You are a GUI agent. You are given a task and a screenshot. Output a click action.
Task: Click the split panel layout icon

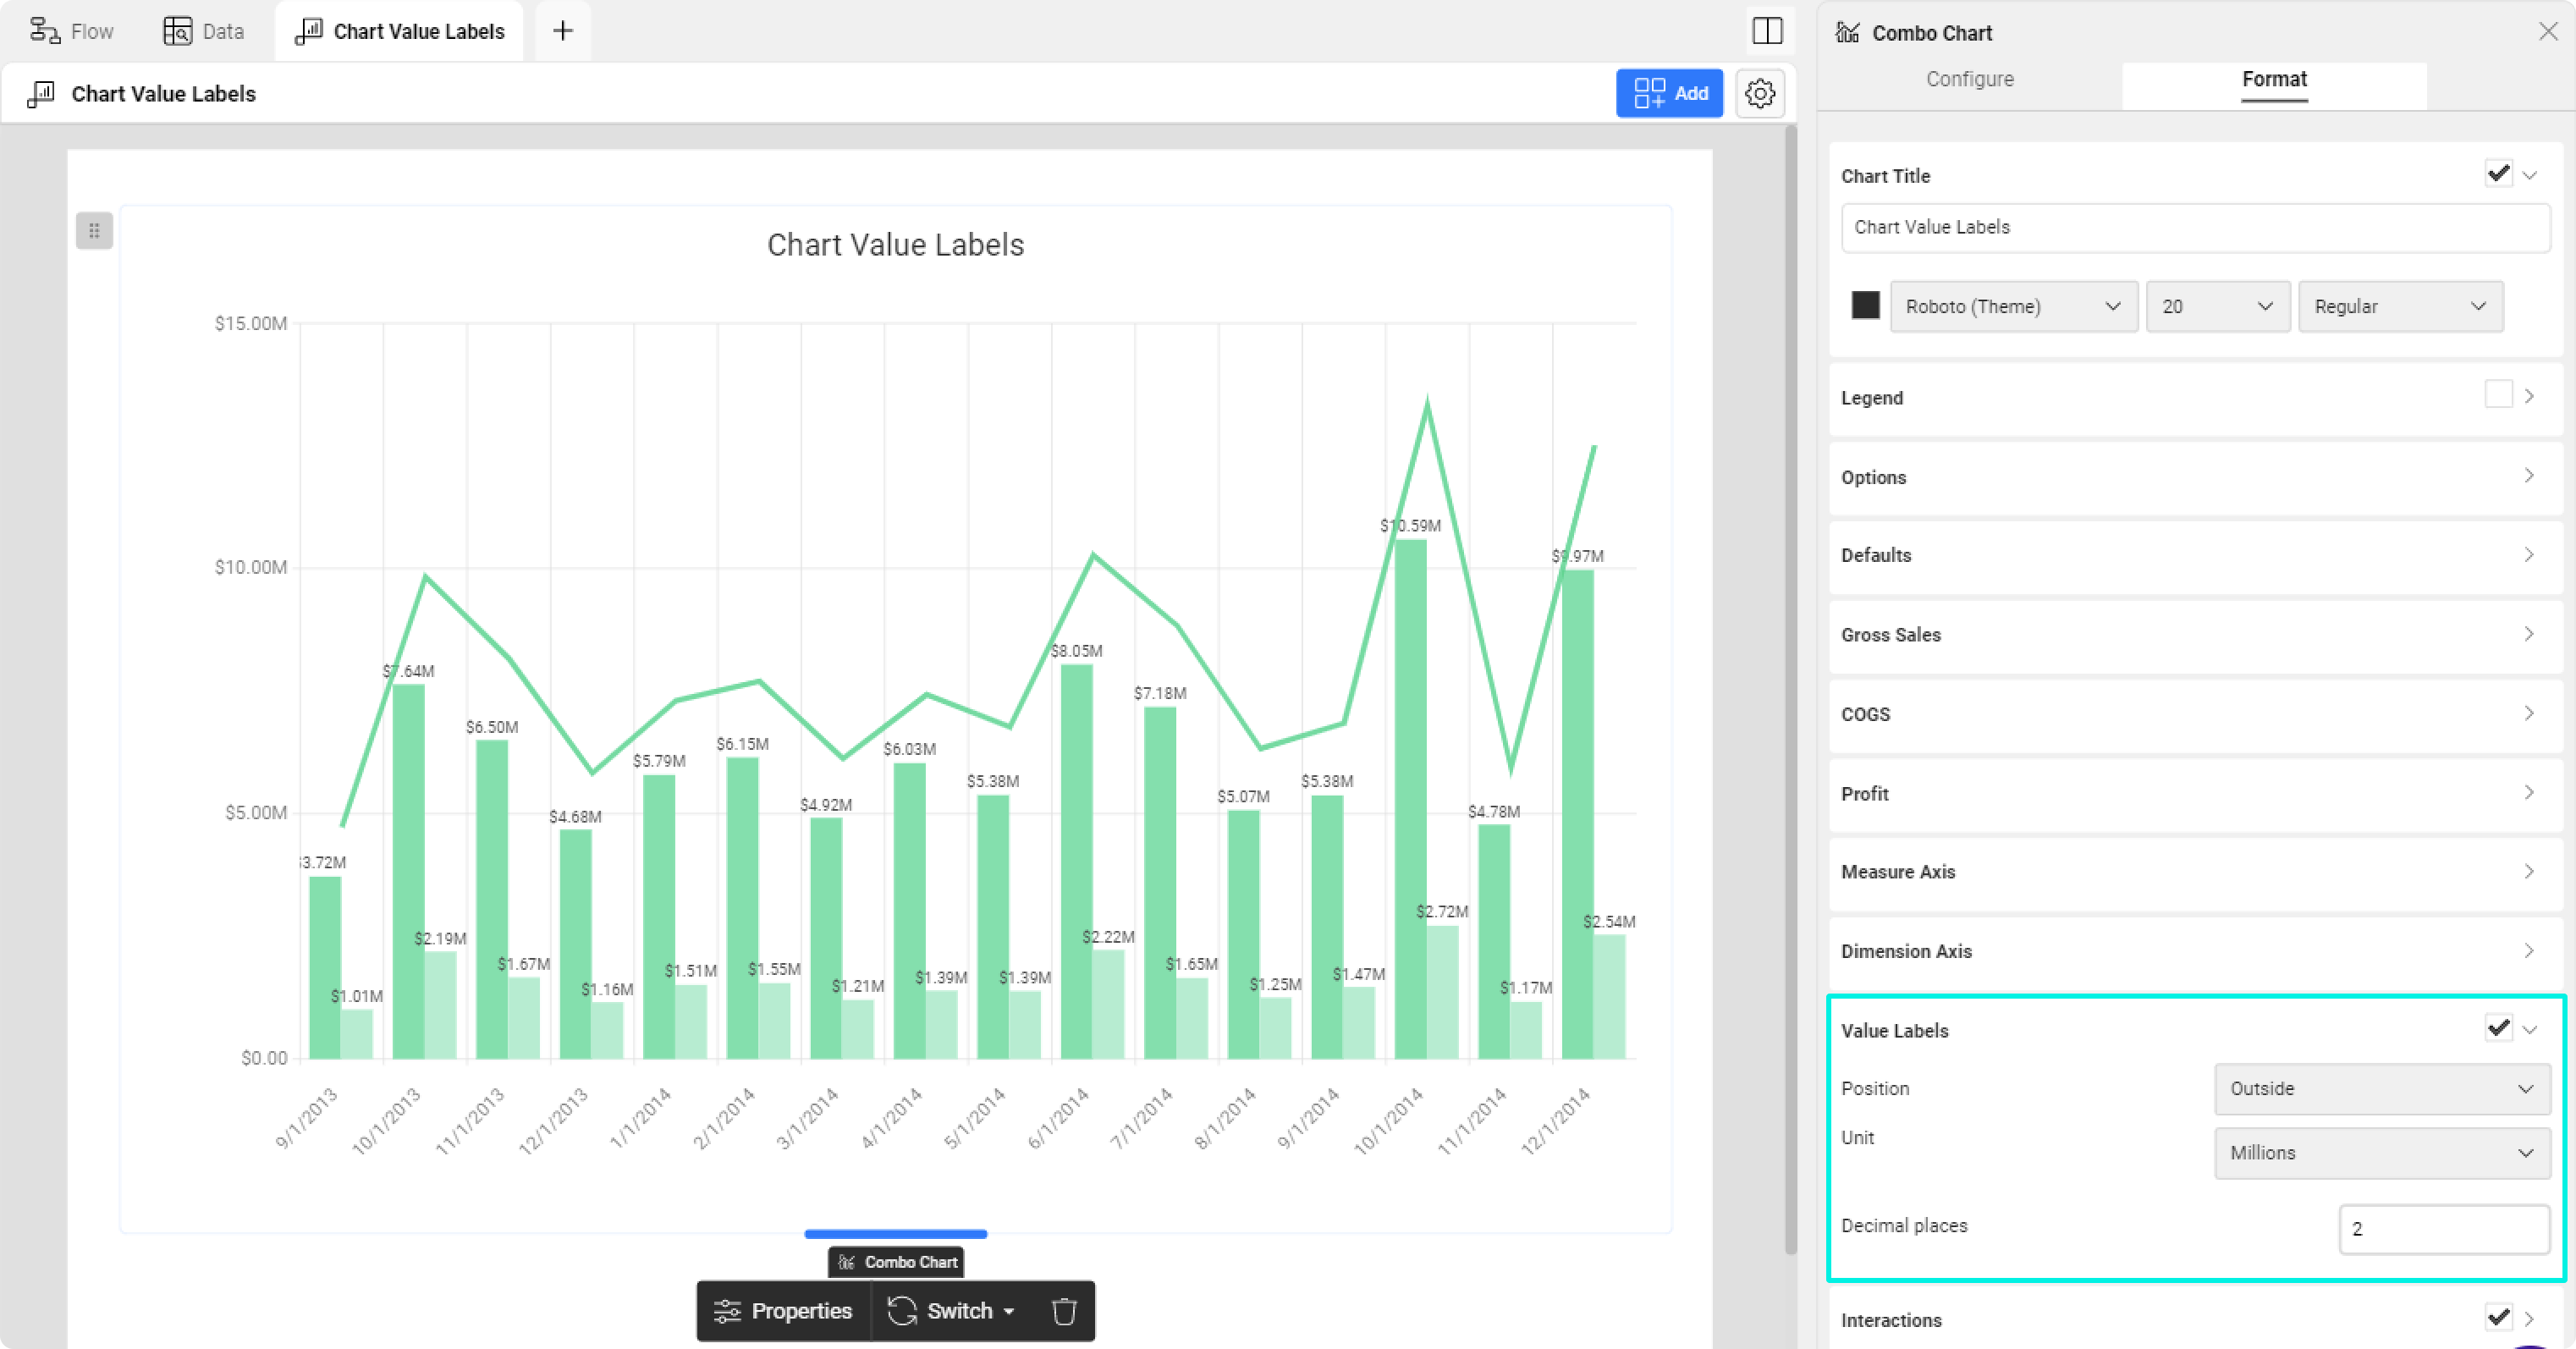click(1767, 31)
